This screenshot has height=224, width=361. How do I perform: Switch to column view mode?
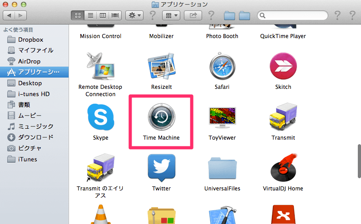103,15
